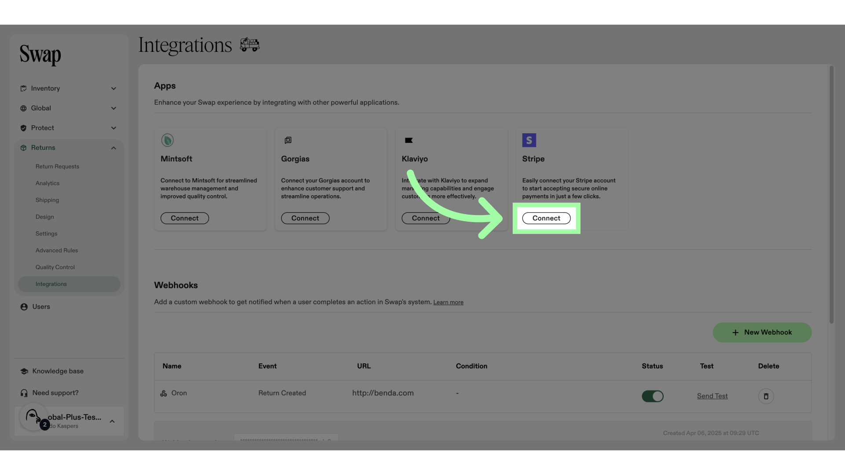Click the Klaviyo flag logo

(x=408, y=140)
